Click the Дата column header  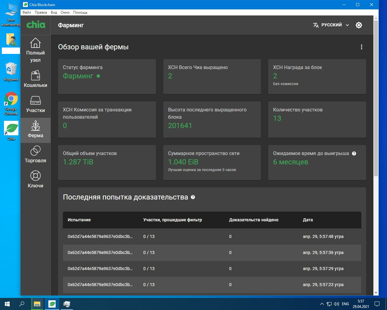[308, 220]
